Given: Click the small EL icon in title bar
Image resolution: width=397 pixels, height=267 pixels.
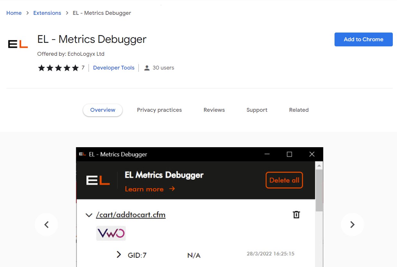Looking at the screenshot, I should (x=82, y=154).
